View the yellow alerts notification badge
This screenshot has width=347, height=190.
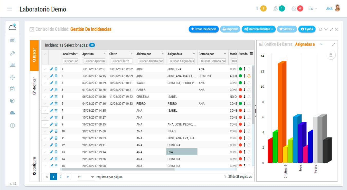[x=263, y=9]
